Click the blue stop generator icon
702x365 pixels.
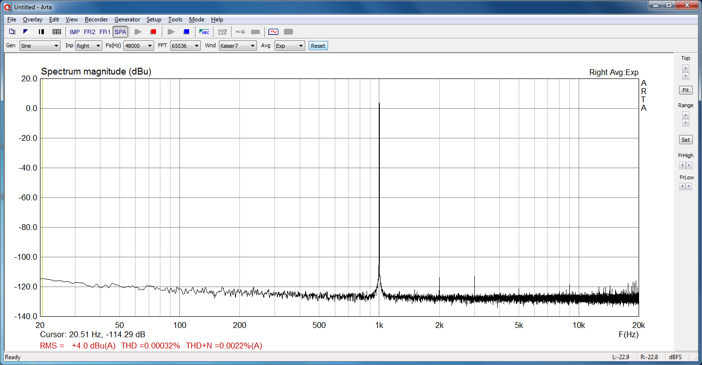tap(186, 32)
